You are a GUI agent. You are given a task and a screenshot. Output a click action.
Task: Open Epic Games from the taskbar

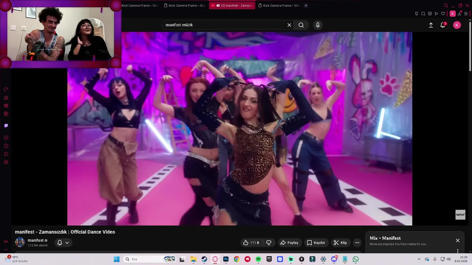click(x=269, y=259)
